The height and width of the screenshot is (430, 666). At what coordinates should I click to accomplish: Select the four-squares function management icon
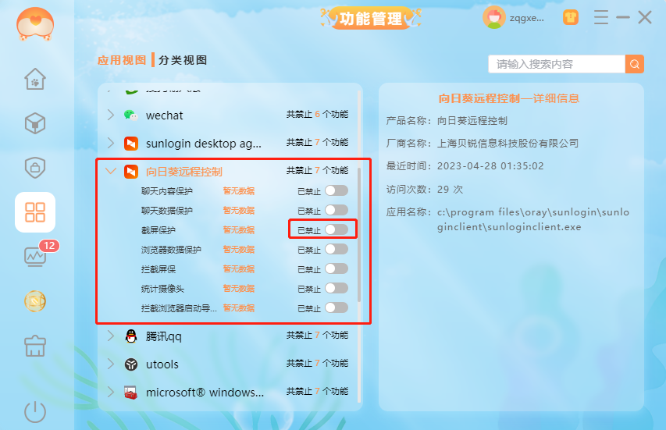(35, 212)
